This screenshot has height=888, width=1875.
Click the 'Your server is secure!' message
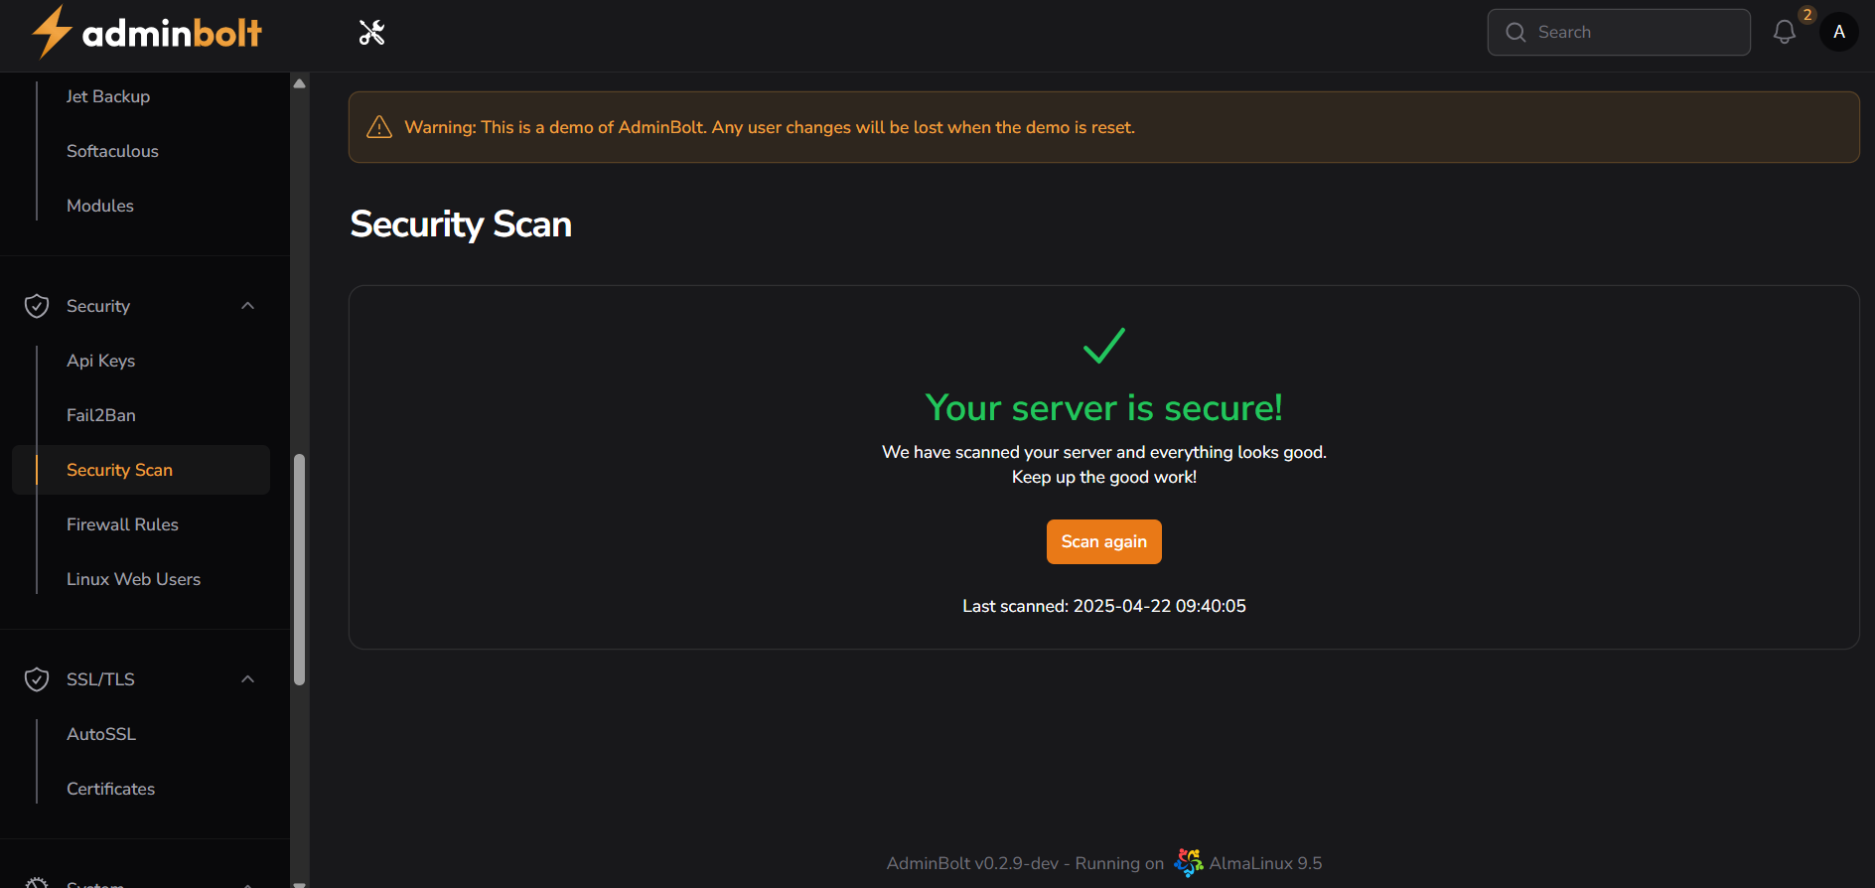coord(1103,408)
